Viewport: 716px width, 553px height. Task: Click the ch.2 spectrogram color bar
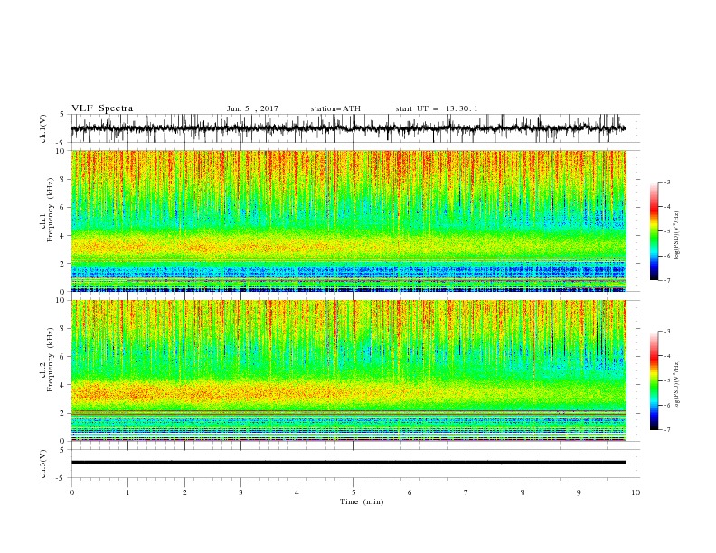point(654,380)
